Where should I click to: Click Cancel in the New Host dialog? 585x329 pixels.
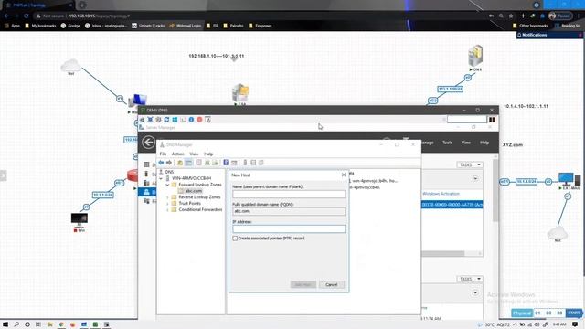coord(331,284)
